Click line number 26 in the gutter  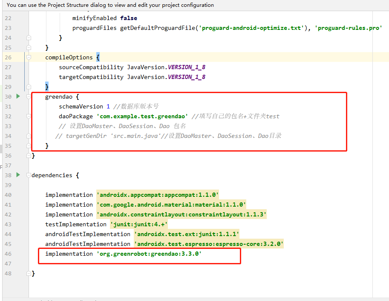point(8,57)
